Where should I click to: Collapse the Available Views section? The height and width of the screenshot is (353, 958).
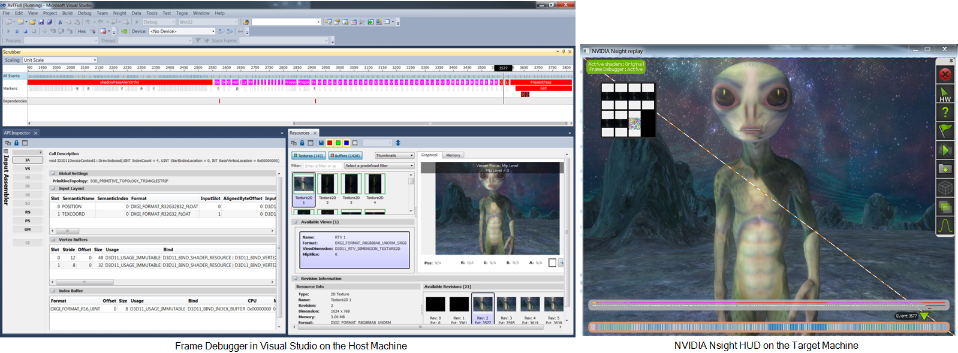(296, 222)
